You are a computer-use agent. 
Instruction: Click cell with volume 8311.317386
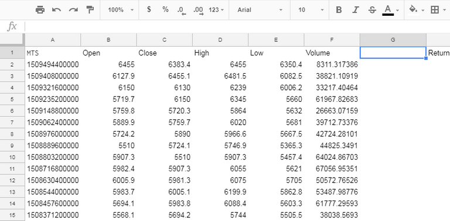click(x=332, y=65)
